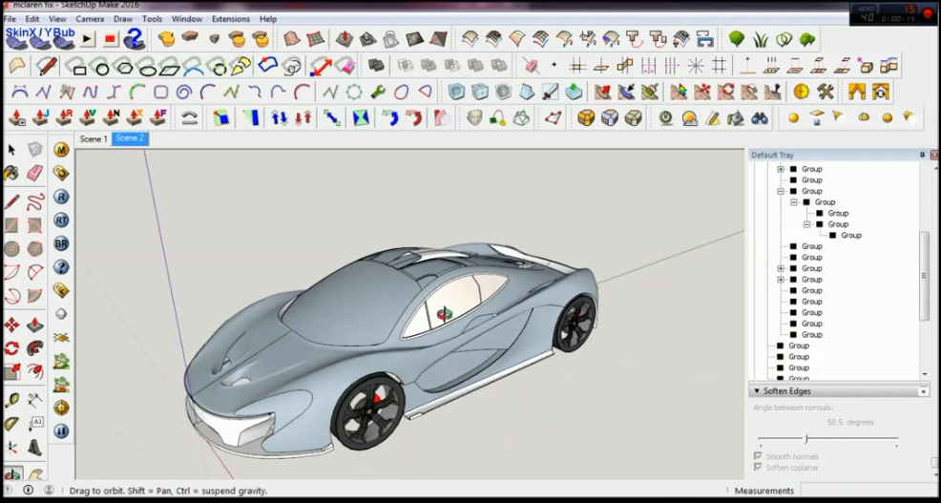Activate the Protractor tool

coord(11,425)
